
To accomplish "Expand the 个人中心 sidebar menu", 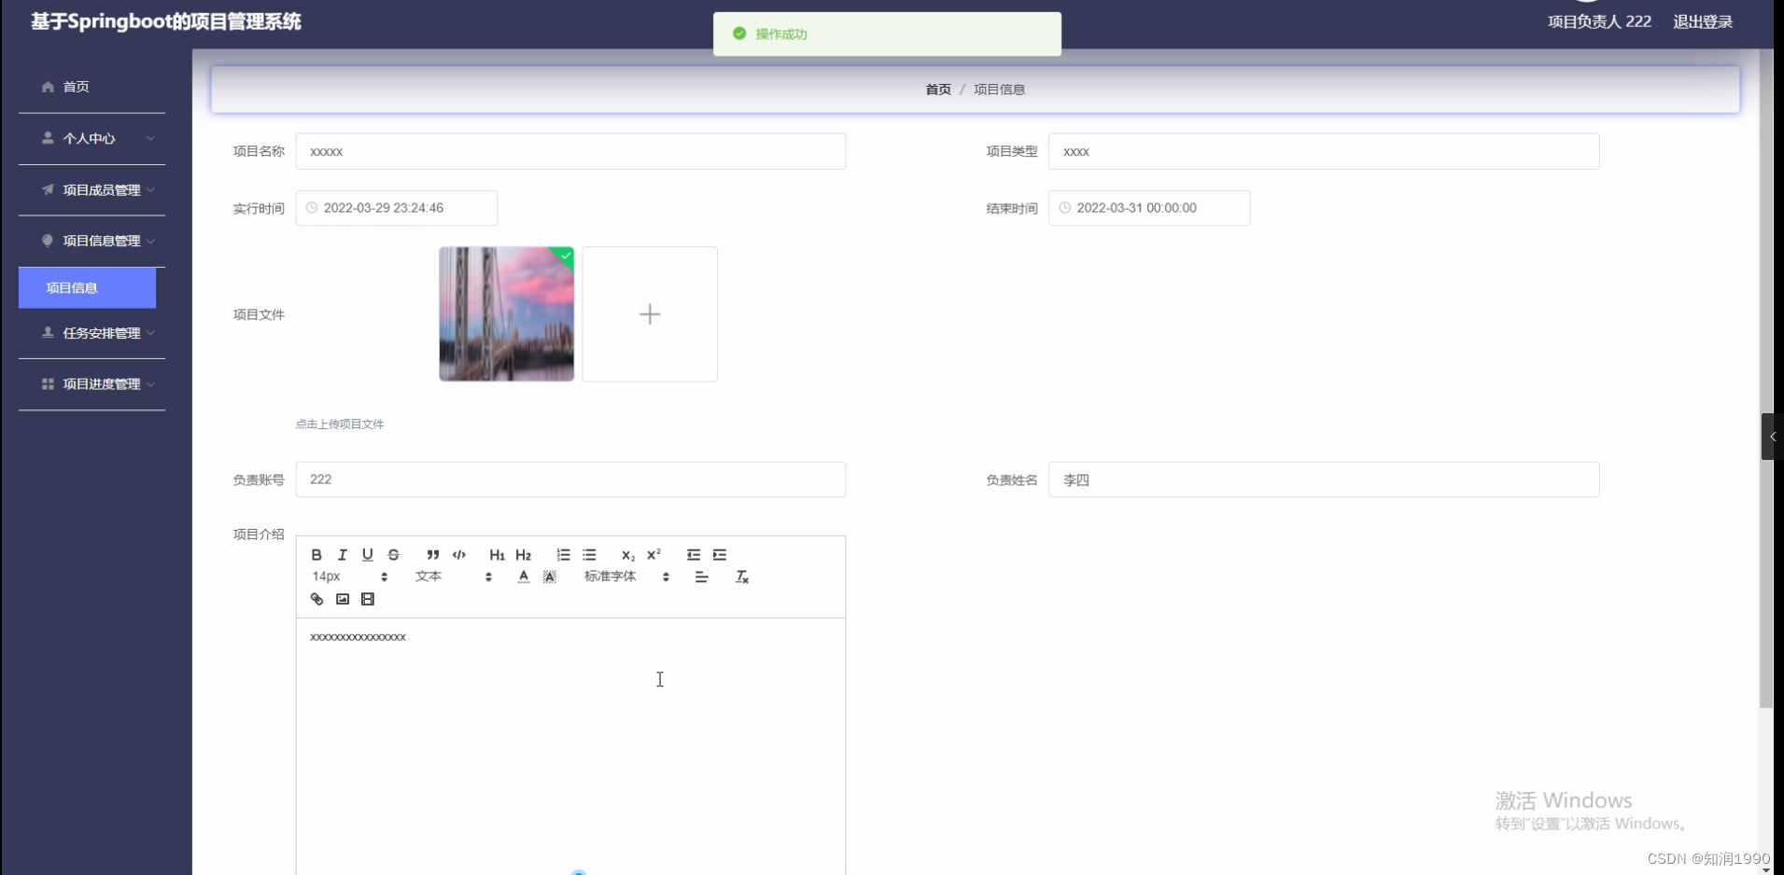I will click(91, 138).
